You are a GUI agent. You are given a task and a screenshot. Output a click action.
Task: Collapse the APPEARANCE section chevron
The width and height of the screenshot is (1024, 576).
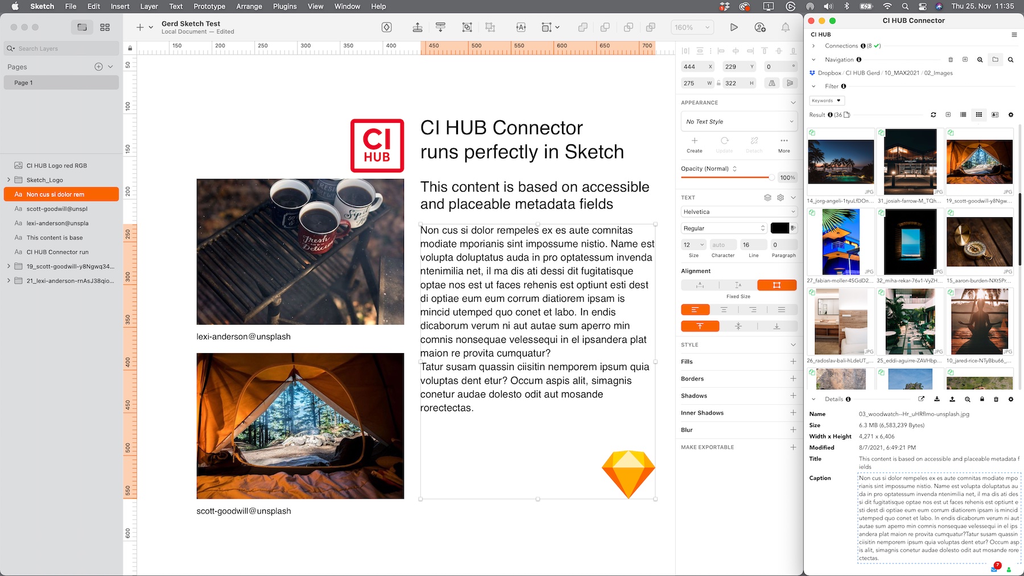pos(793,103)
